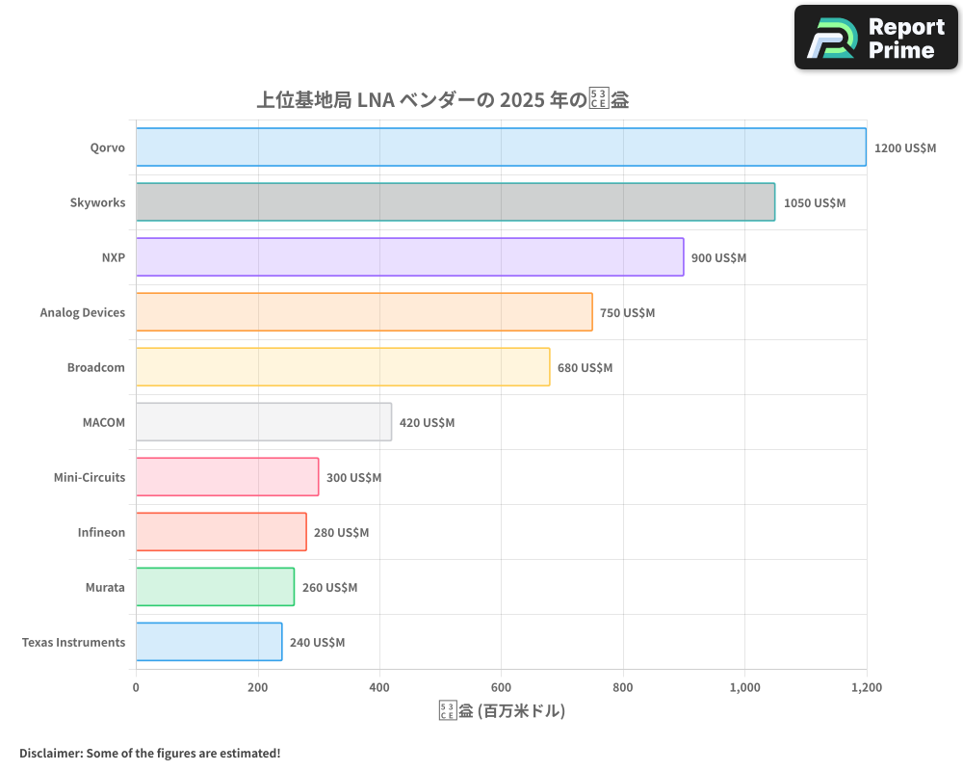The image size is (963, 771).
Task: Click the Infineon red bar
Action: click(x=220, y=532)
